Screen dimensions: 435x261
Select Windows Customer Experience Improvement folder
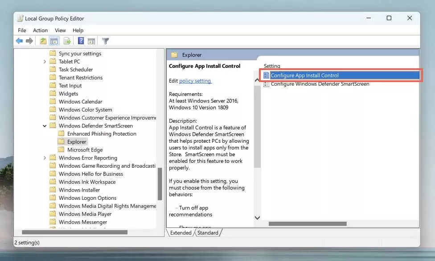tap(107, 118)
